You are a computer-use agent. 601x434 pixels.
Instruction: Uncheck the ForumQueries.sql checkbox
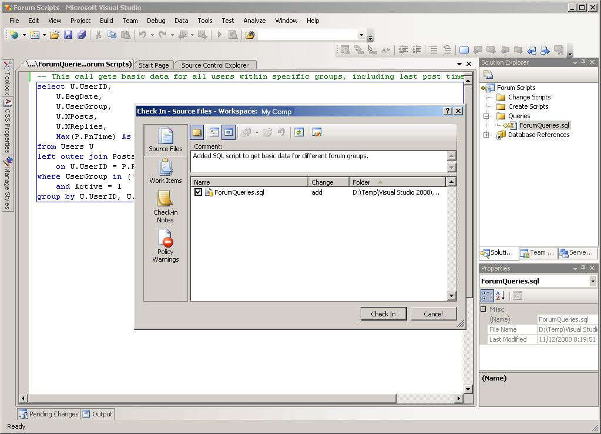tap(198, 192)
